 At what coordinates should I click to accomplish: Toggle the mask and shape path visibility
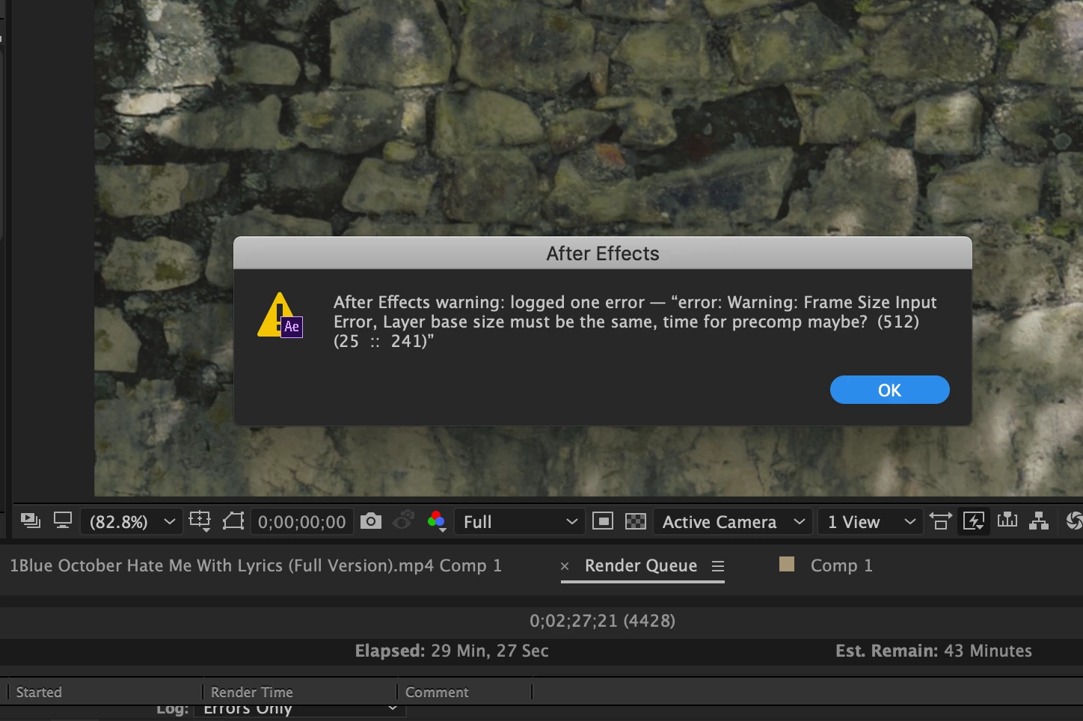click(233, 521)
